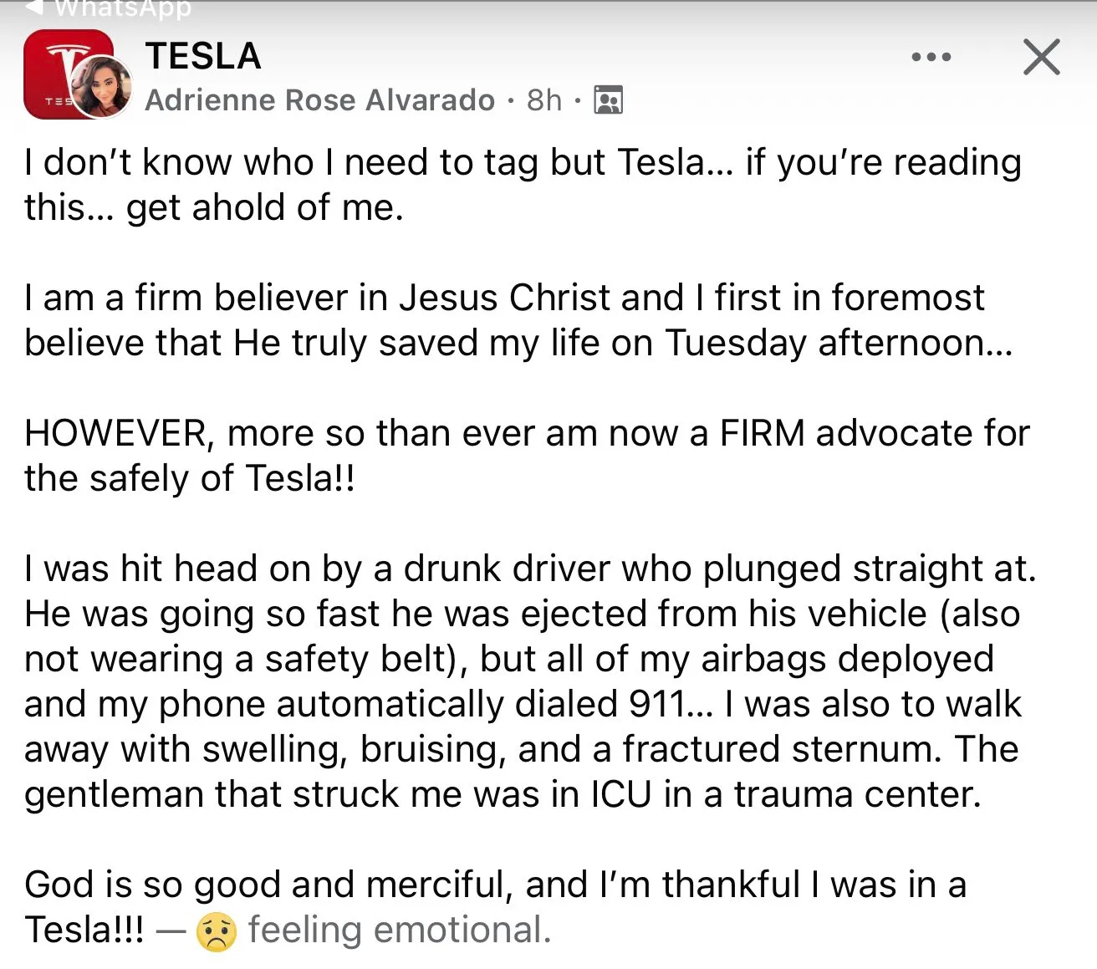1097x969 pixels.
Task: Open Adrienne Rose Alvarado's profile link
Action: click(320, 99)
